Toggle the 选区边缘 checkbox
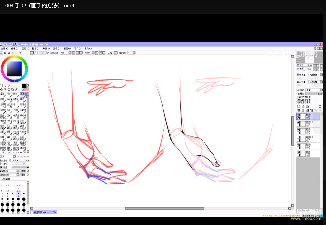This screenshot has height=225, width=326. 48,53
